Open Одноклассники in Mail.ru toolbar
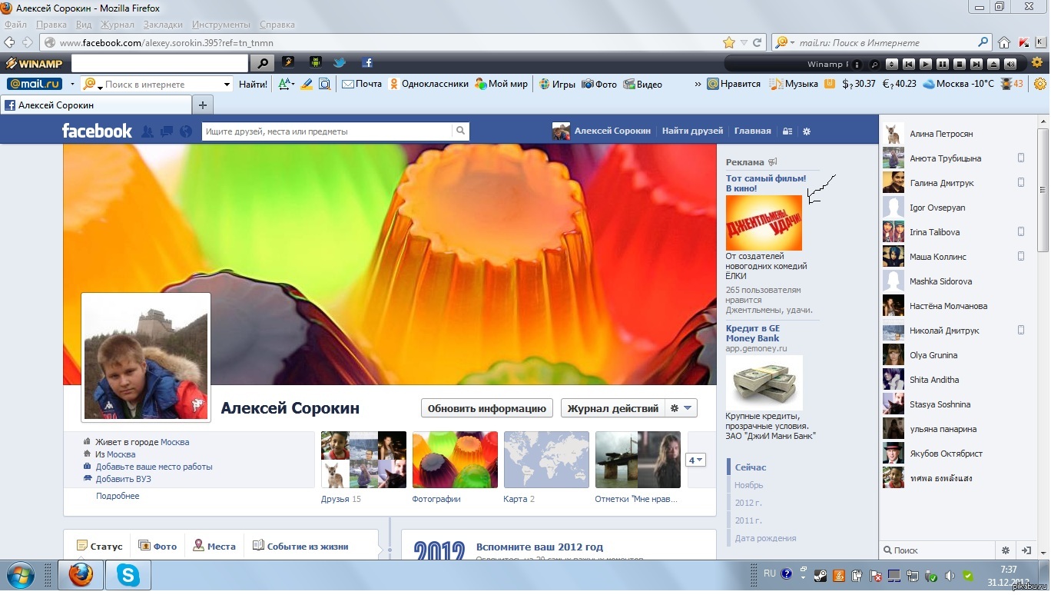Screen dimensions: 1051x595 (429, 84)
